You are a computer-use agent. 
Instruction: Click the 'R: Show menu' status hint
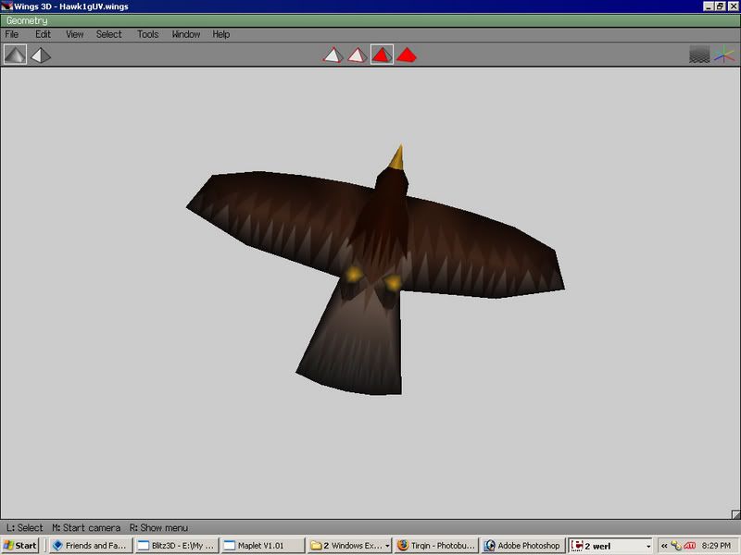[158, 527]
